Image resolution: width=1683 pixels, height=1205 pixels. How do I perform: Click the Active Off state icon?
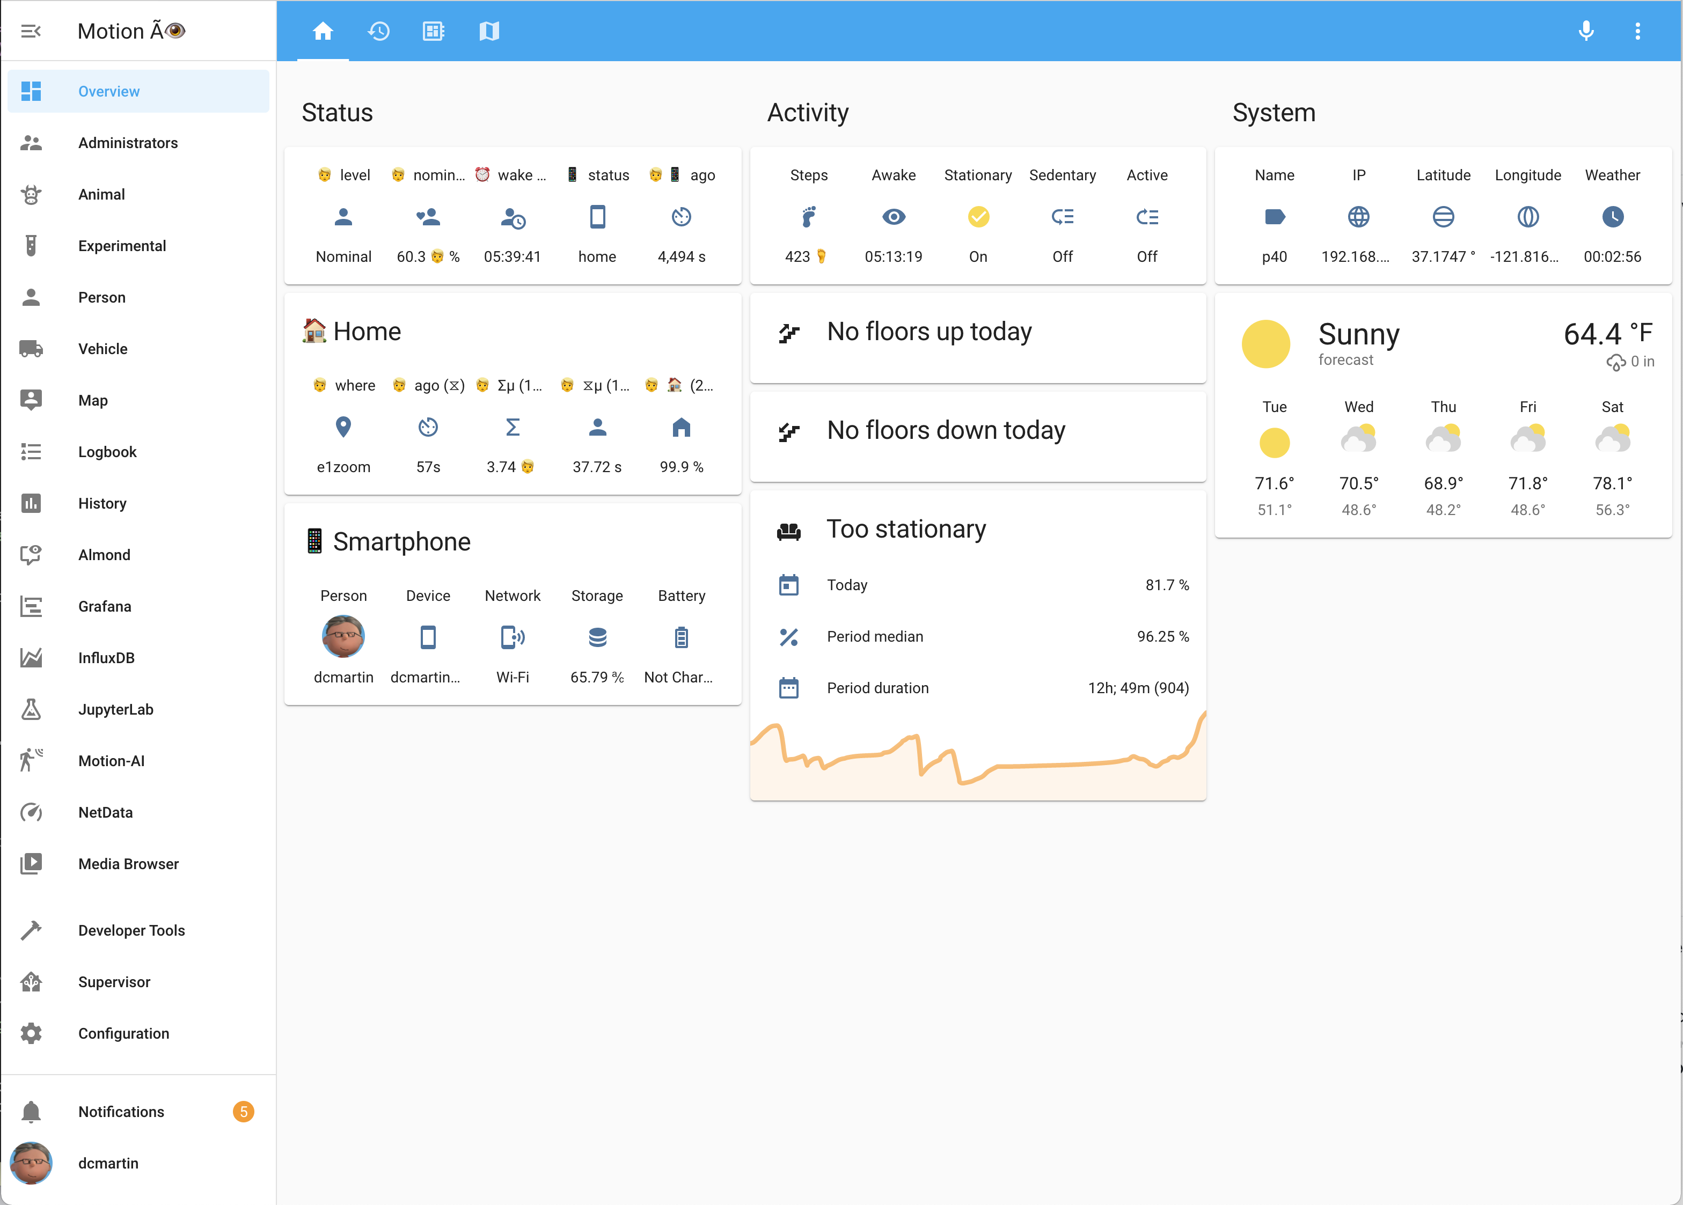(x=1146, y=217)
